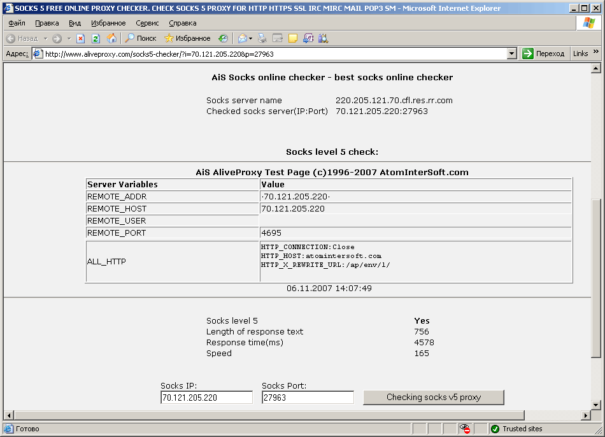Open the History icon in toolbar
The height and width of the screenshot is (437, 605).
tap(223, 38)
